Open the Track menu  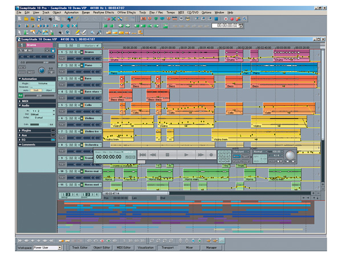(46, 13)
